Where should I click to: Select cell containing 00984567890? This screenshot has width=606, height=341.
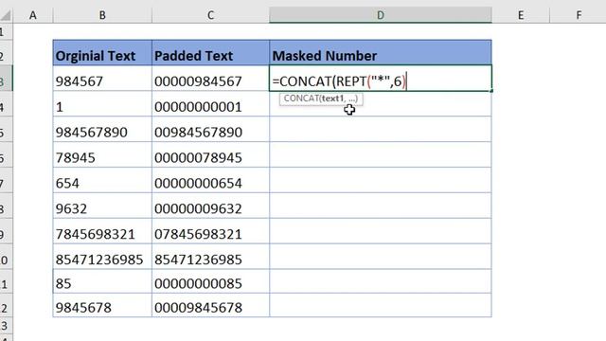(x=210, y=129)
